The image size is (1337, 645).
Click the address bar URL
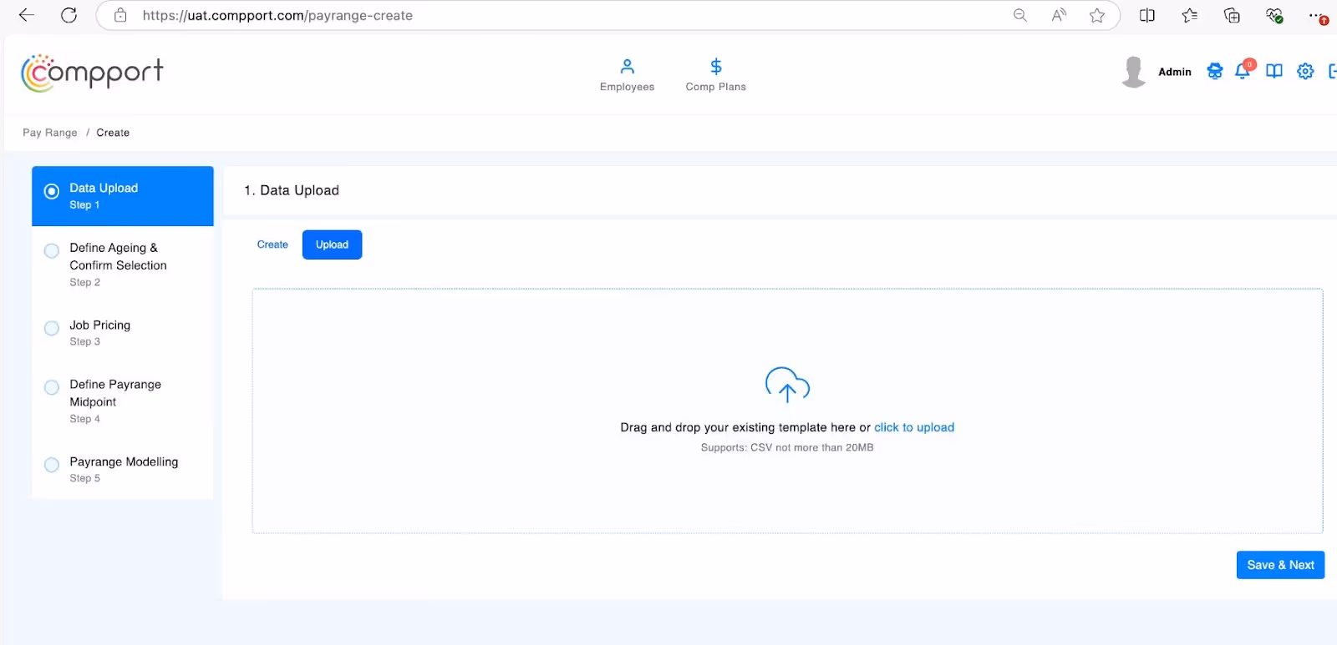pos(277,15)
